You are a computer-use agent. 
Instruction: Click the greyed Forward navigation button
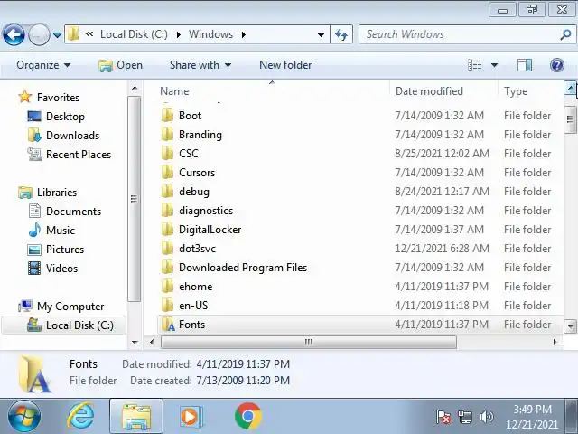[39, 34]
